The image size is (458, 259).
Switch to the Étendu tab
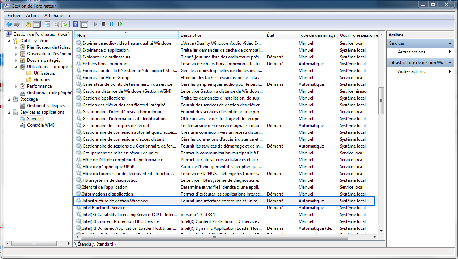click(x=84, y=244)
